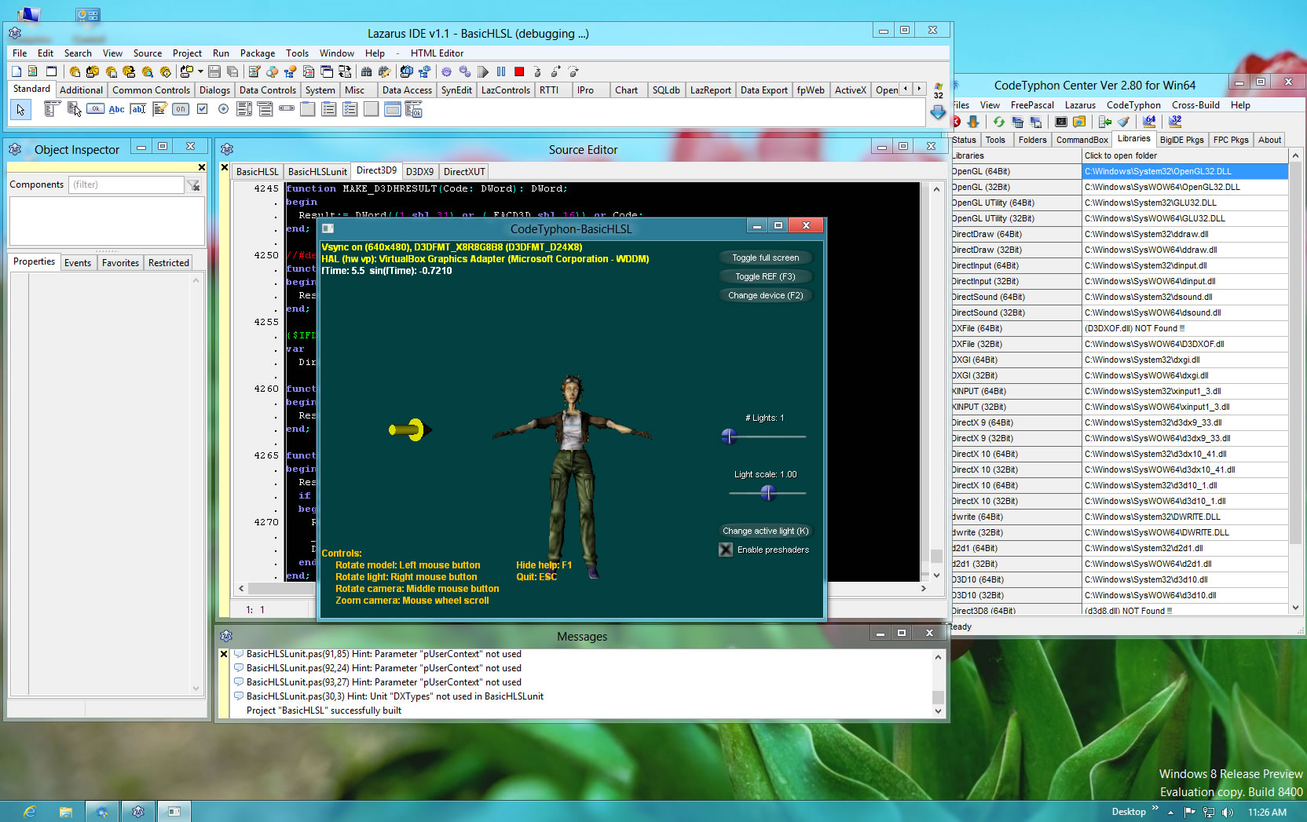This screenshot has height=822, width=1307.
Task: Click the palette tabs scroll-right arrow
Action: (x=919, y=89)
